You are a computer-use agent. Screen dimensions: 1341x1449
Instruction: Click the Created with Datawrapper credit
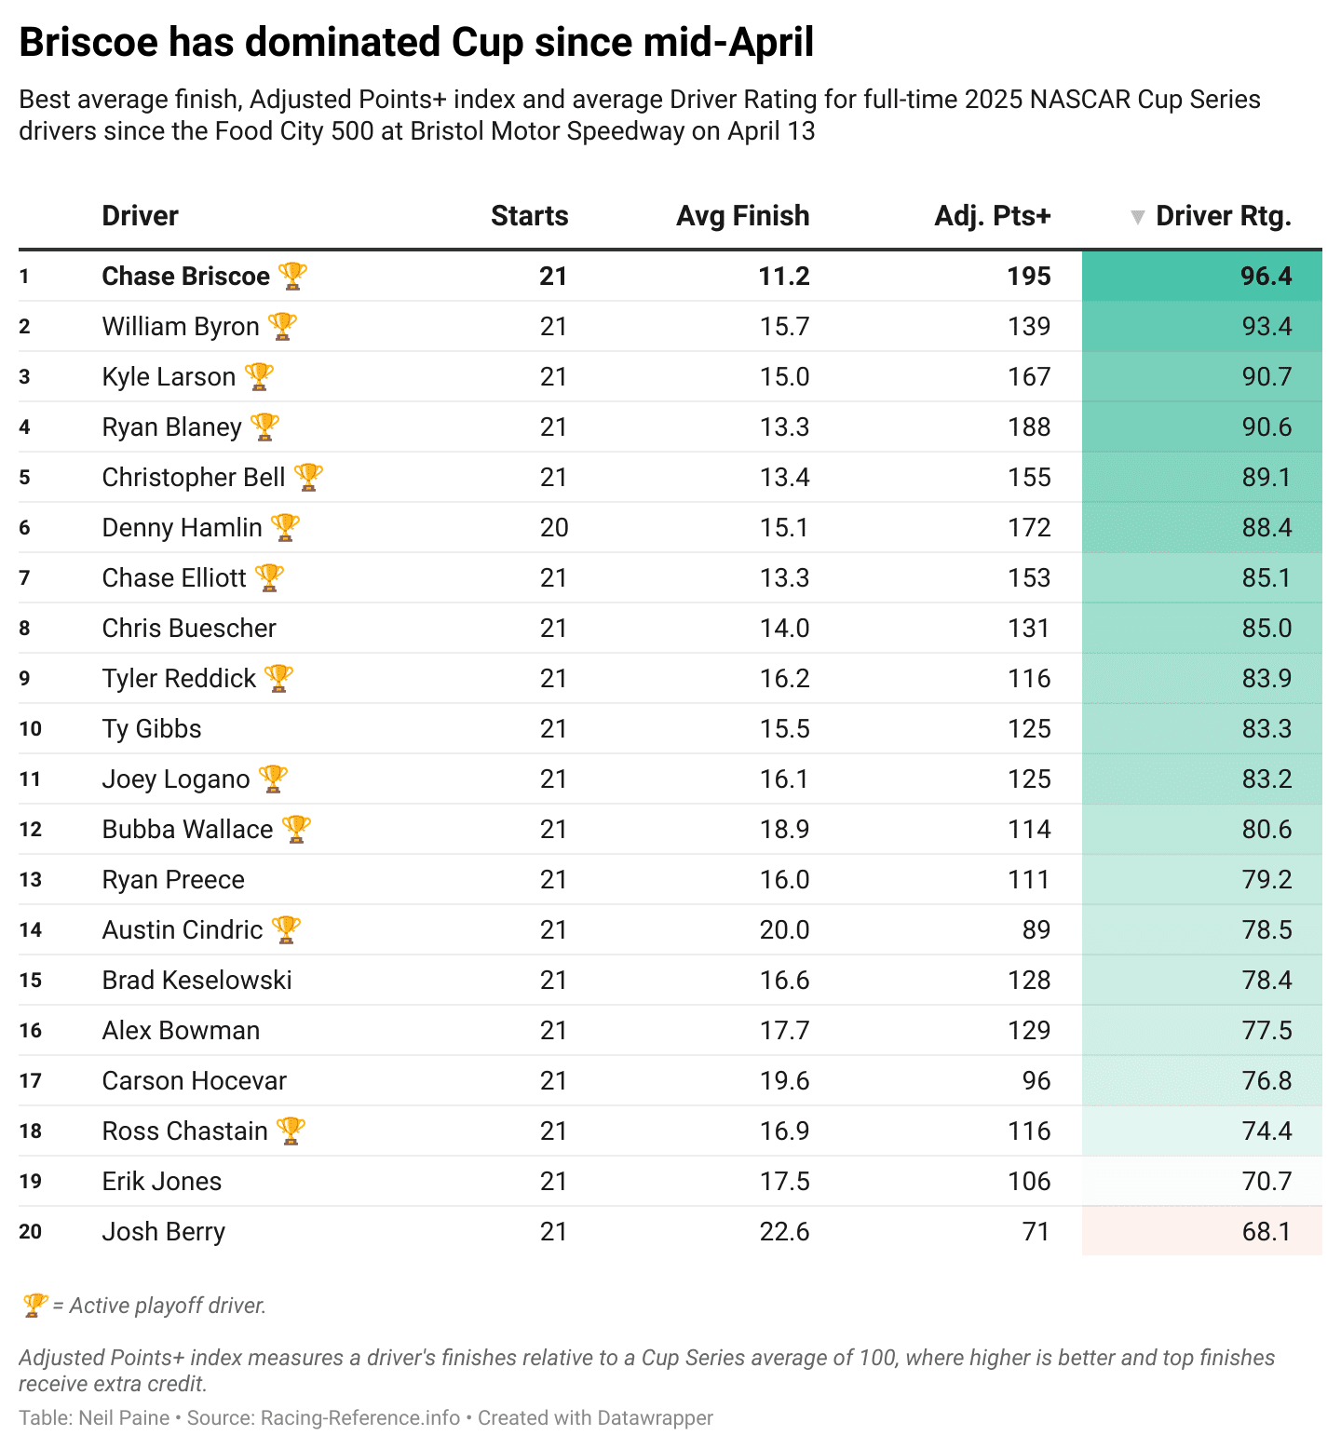595,1418
